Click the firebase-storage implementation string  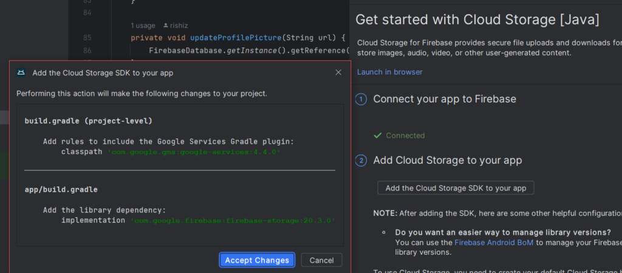(233, 220)
